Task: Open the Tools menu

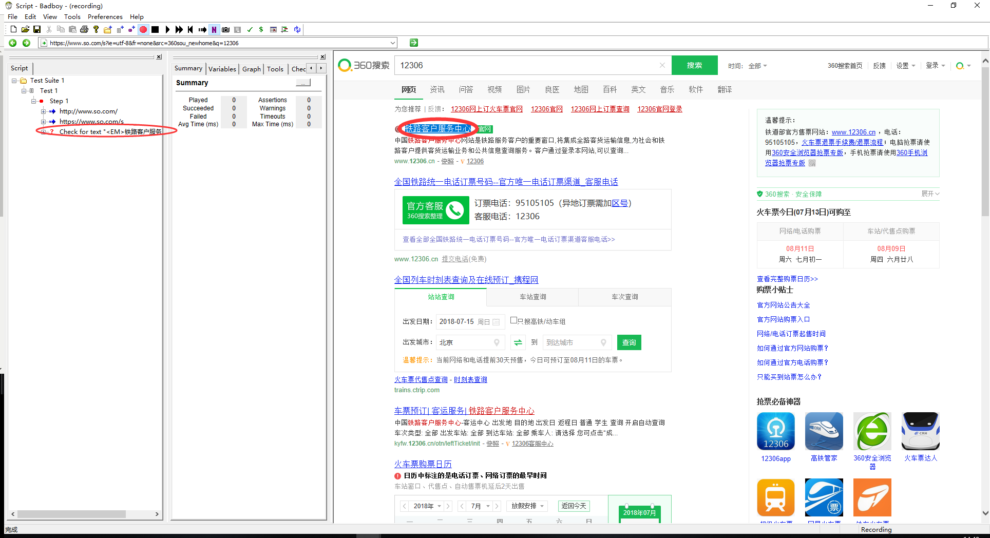Action: click(72, 17)
